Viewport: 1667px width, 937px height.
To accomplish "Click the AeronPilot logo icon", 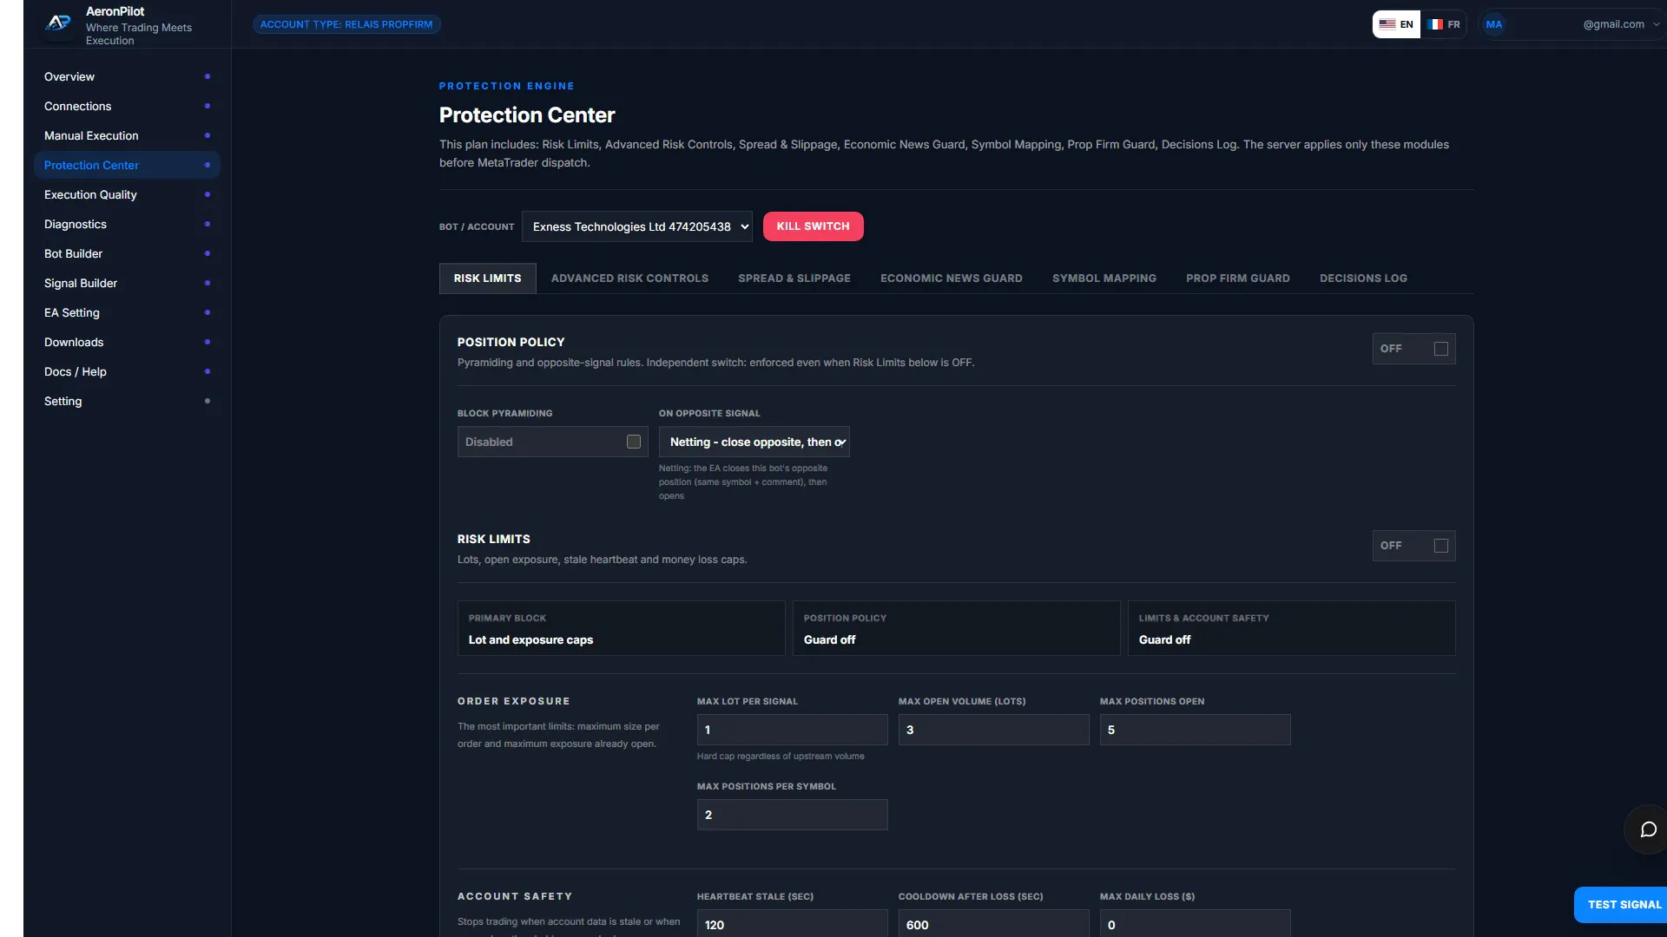I will click(59, 23).
